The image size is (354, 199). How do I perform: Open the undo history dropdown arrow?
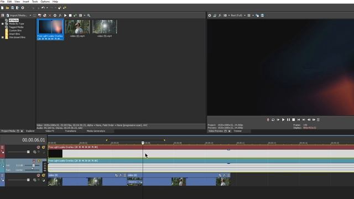[47, 8]
